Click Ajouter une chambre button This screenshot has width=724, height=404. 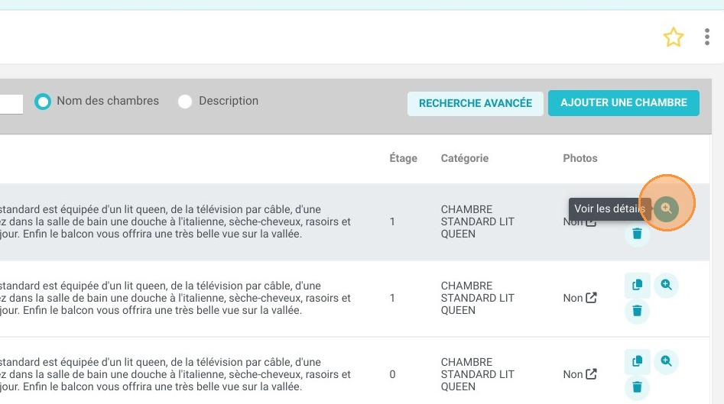[x=623, y=103]
